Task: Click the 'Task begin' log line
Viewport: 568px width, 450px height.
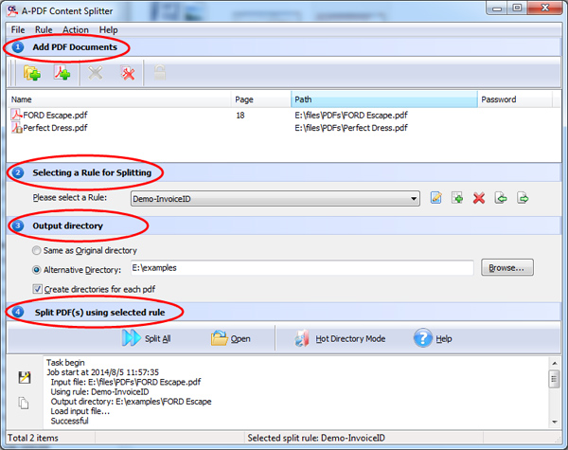Action: (x=65, y=363)
